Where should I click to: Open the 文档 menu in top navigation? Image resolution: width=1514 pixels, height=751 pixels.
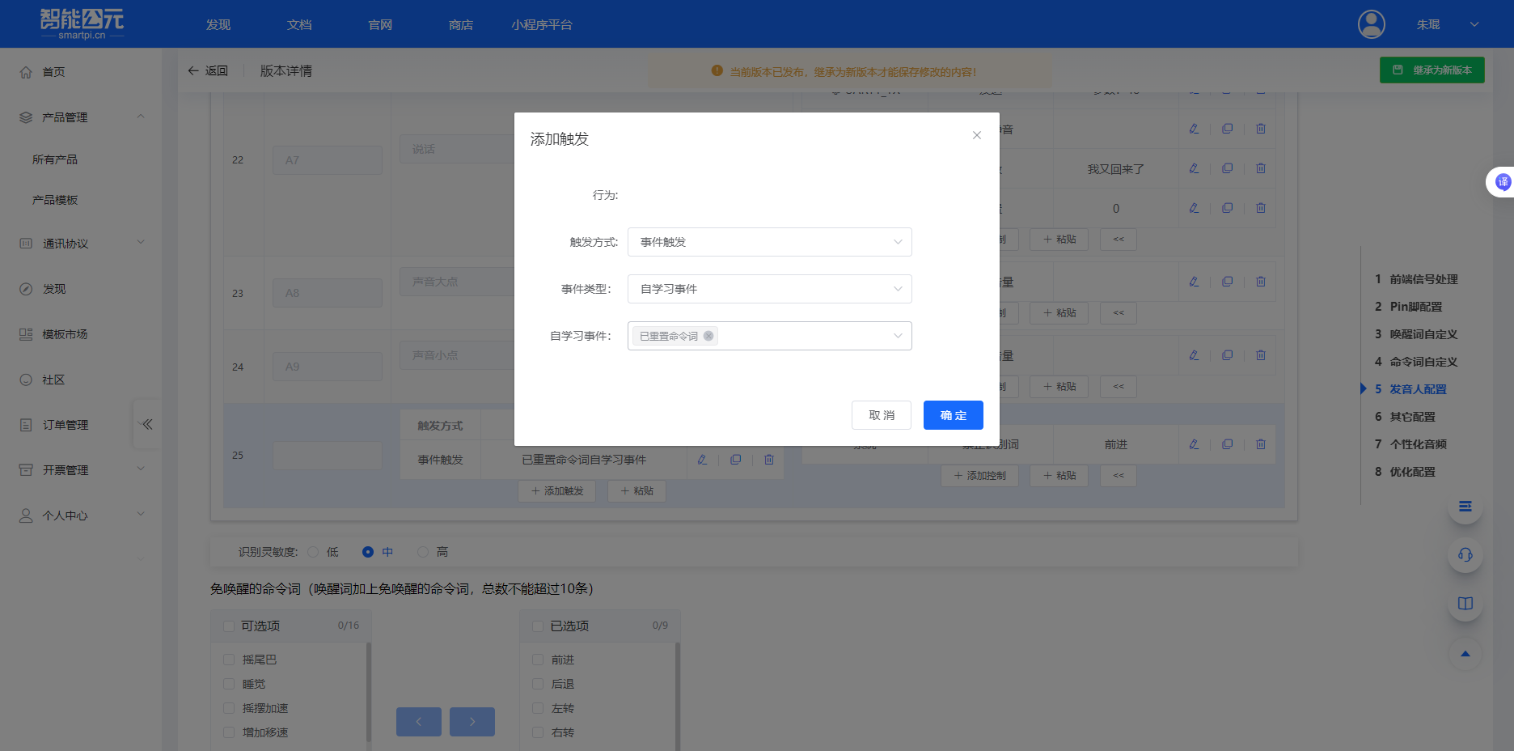point(298,24)
